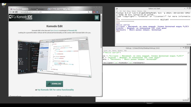Follow the Komodo IDE link in the description

coord(73,30)
